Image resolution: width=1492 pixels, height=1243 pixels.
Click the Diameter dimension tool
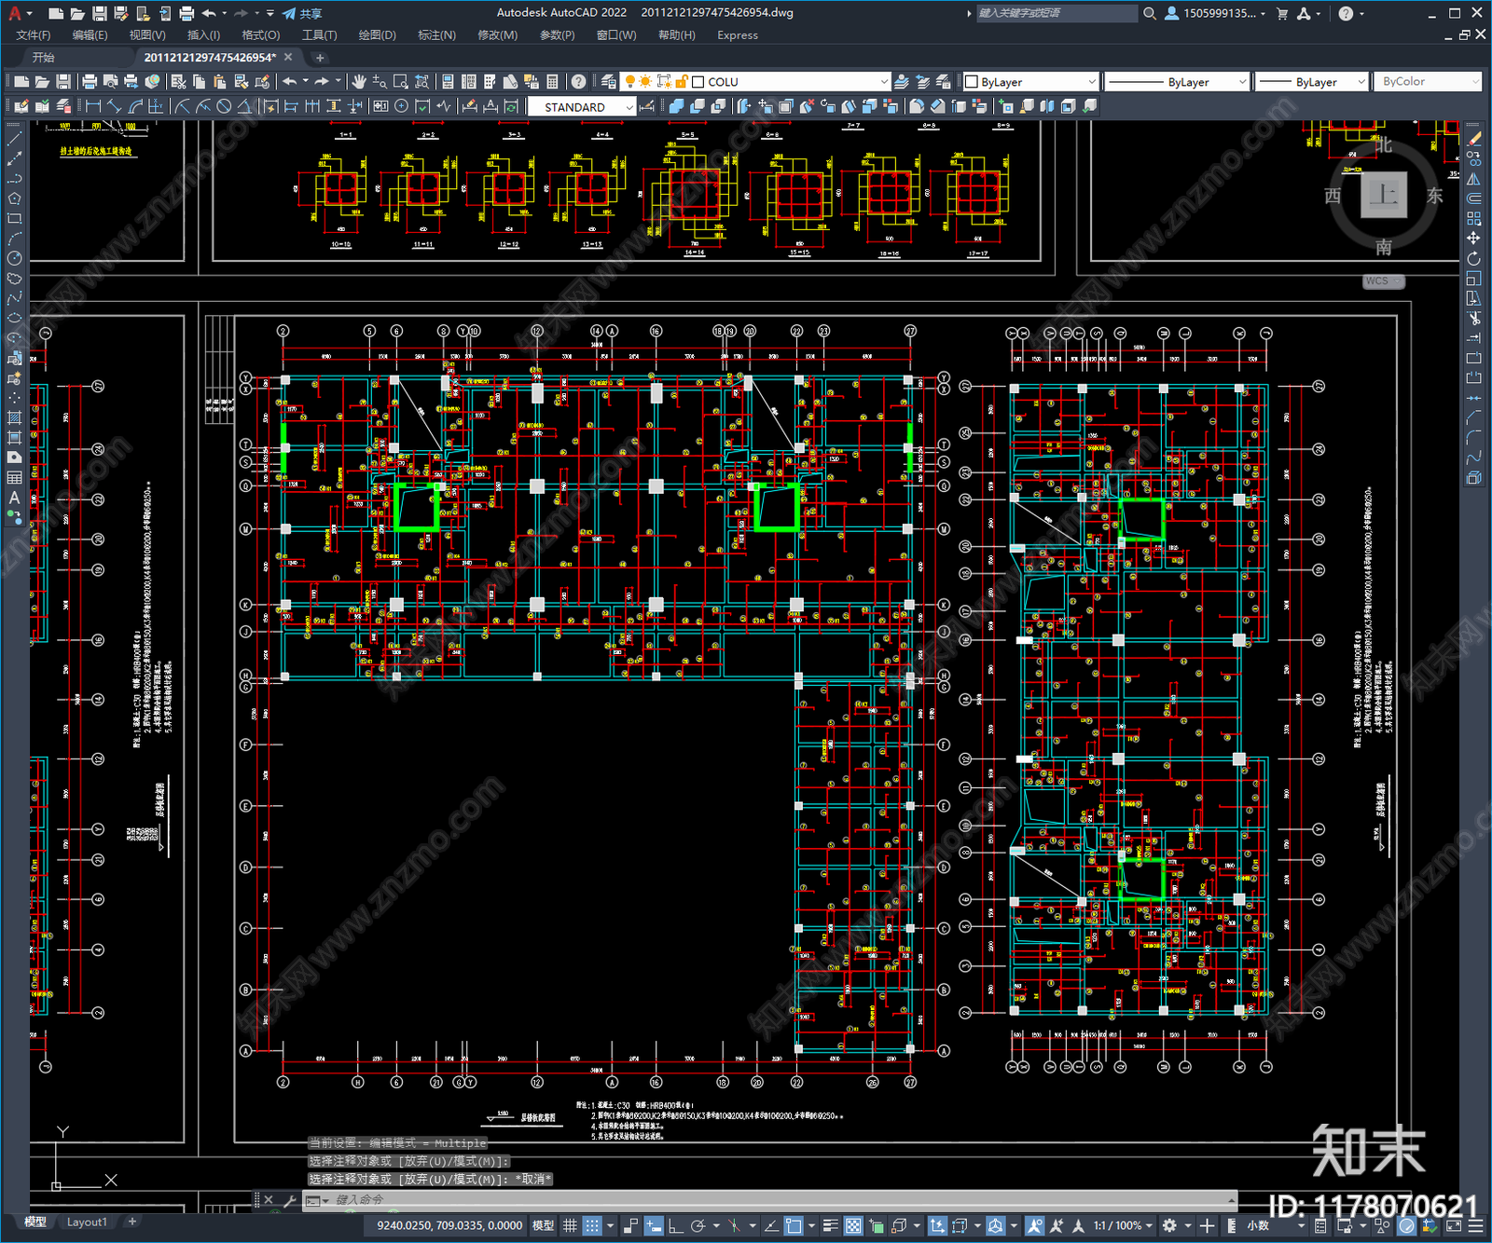pyautogui.click(x=224, y=106)
